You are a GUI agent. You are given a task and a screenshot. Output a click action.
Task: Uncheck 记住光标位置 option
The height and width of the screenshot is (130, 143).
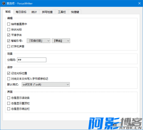coord(9,73)
